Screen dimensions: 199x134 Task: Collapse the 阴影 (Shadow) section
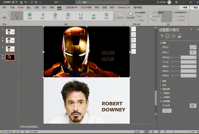point(164,43)
